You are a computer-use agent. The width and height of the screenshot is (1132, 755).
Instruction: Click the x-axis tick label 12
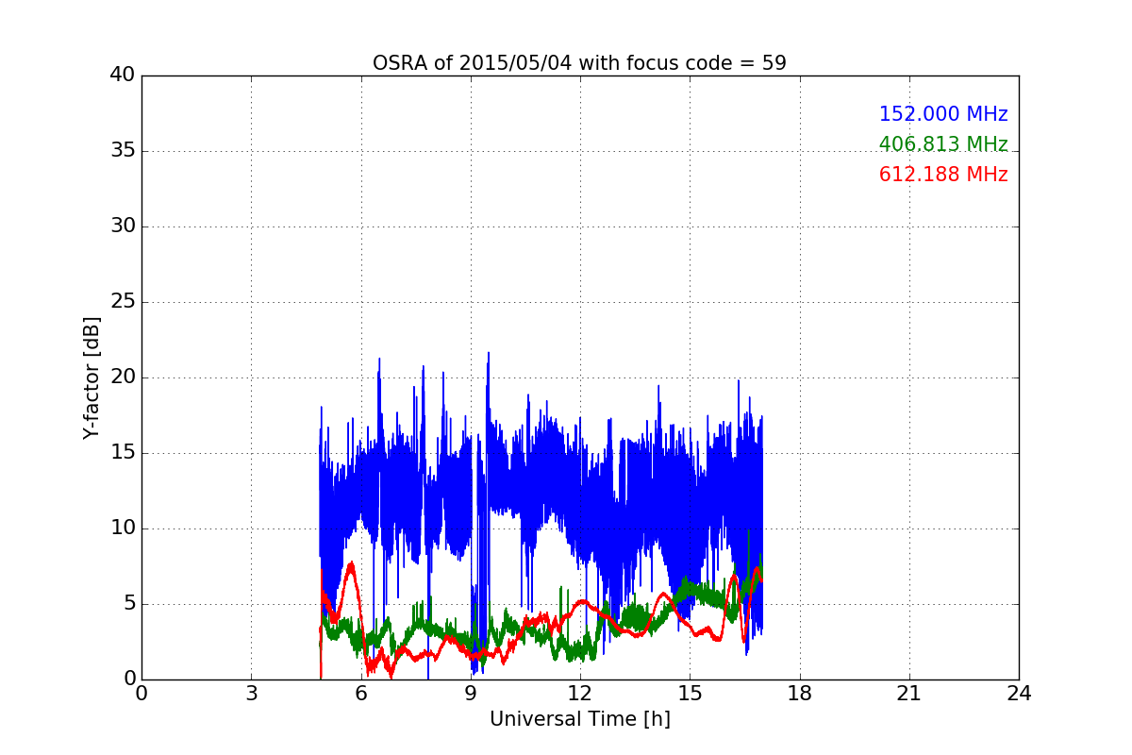click(x=580, y=694)
